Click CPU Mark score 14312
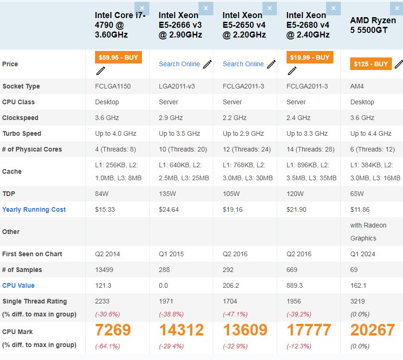Image resolution: width=403 pixels, height=360 pixels. coord(181,330)
